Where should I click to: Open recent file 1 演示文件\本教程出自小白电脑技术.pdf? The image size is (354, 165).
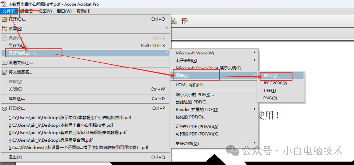coord(86,117)
